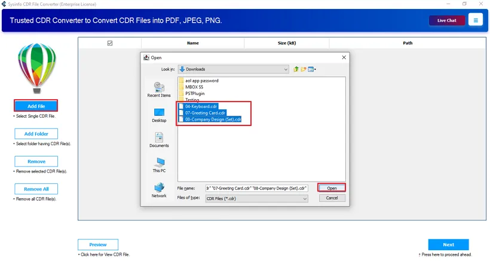This screenshot has width=490, height=261.
Task: Select file 07-Greeting Card.cdr
Action: 202,113
